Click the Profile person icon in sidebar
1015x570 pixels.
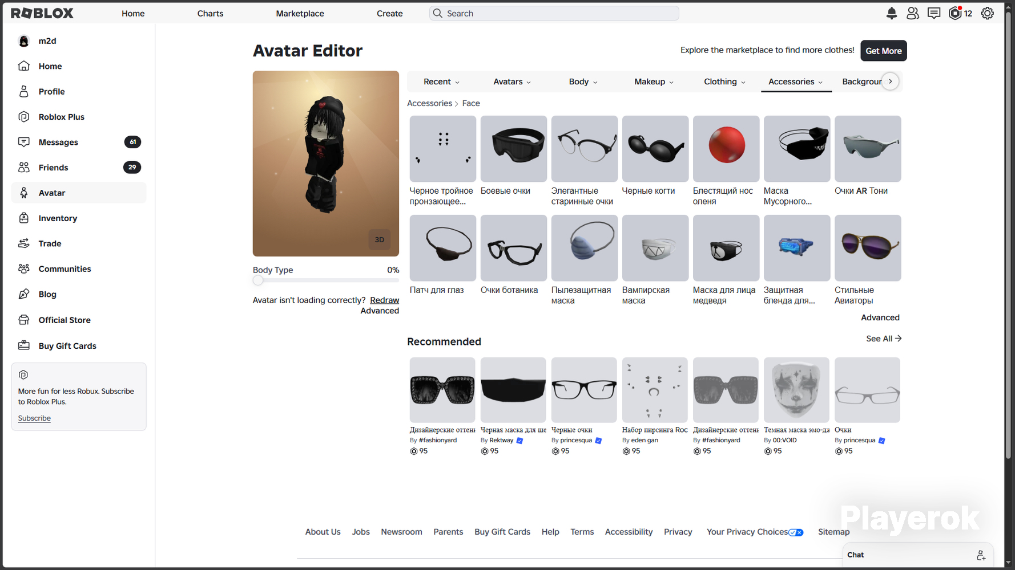click(24, 91)
